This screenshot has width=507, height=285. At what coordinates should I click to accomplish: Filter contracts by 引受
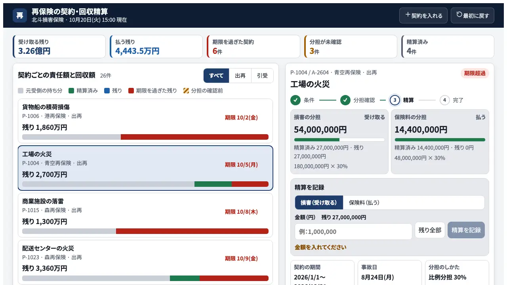click(262, 76)
